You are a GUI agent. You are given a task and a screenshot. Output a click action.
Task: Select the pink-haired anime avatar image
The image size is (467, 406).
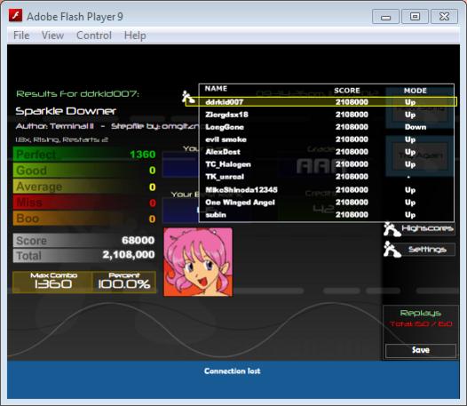click(198, 262)
